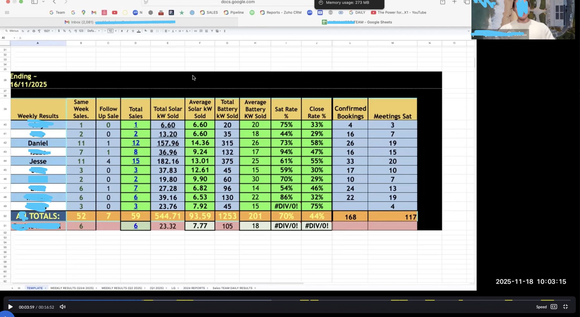Click the borders icon
Screen dimensions: 580x317
pos(151,31)
